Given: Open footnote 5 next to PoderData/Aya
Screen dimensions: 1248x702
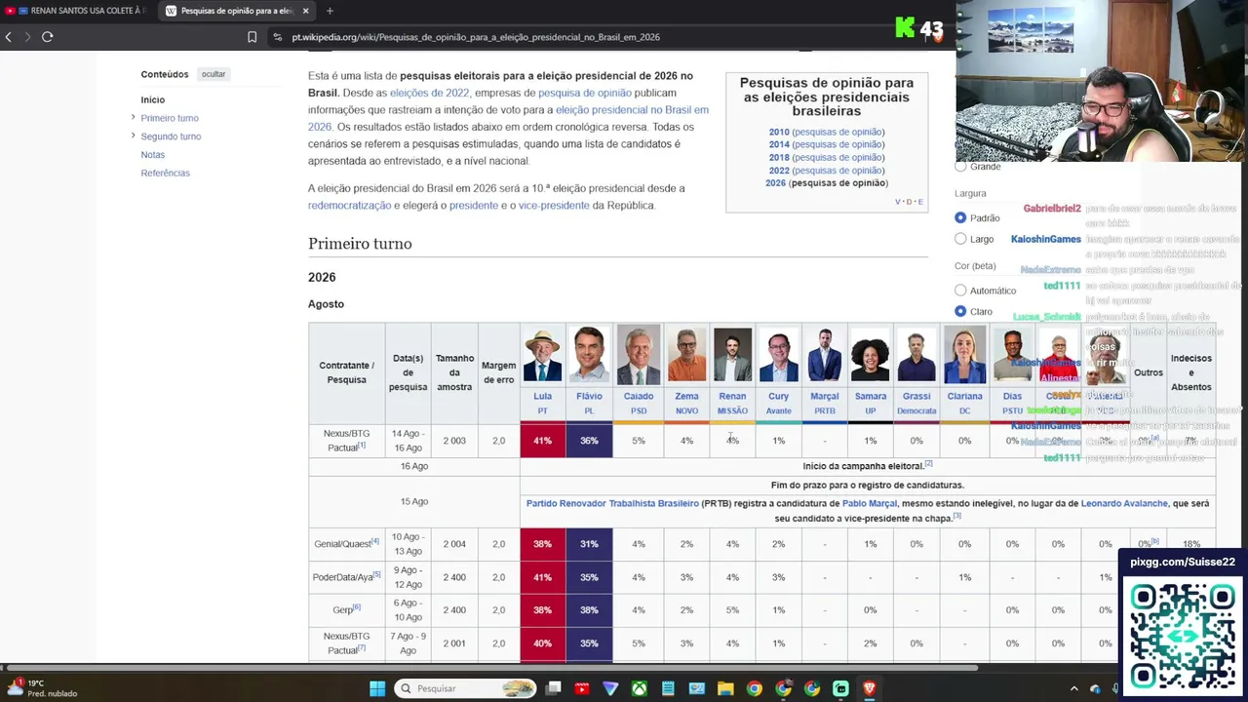Looking at the screenshot, I should (377, 574).
